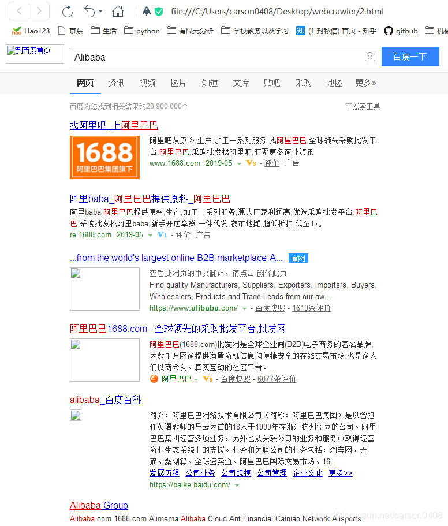This screenshot has height=526, width=448.
Task: Open 搜索工具 filter options
Action: pos(363,106)
